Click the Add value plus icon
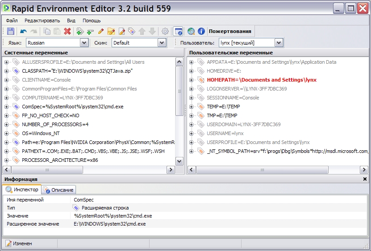This screenshot has height=251, width=371. (x=90, y=31)
